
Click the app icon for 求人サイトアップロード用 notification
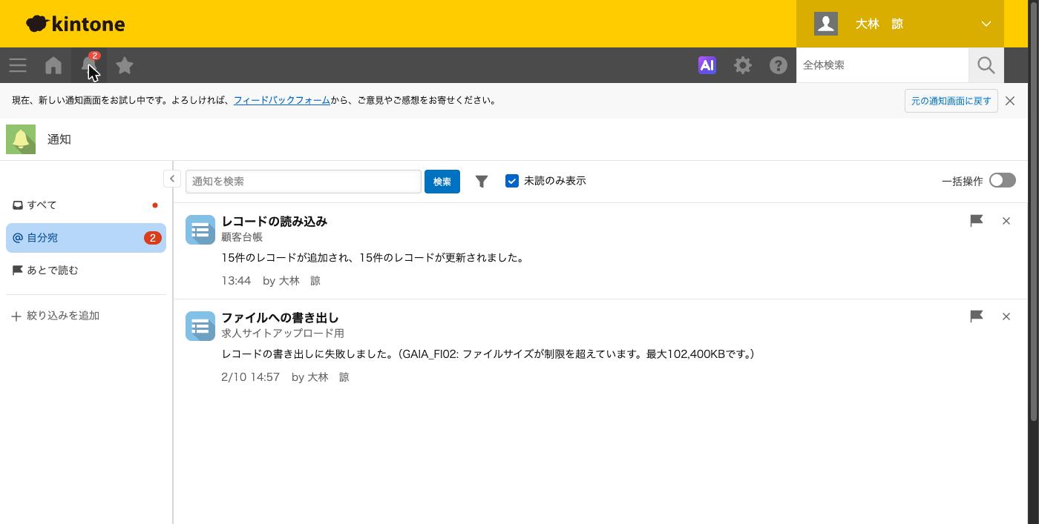click(x=200, y=326)
